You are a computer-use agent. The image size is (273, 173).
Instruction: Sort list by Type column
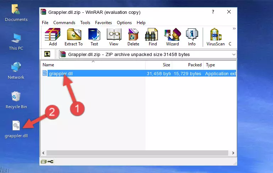[x=220, y=65]
